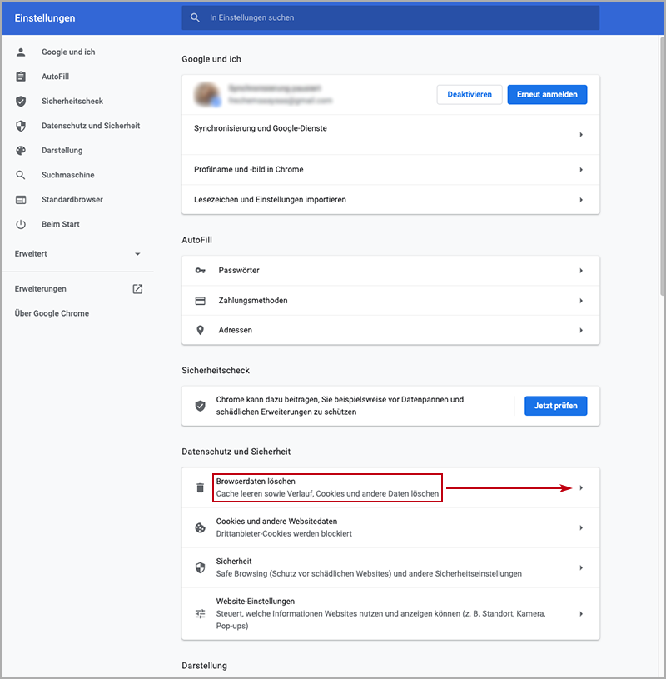Open Adressen via its right arrow

point(581,331)
